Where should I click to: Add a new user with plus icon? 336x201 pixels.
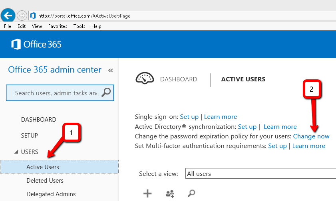147,193
